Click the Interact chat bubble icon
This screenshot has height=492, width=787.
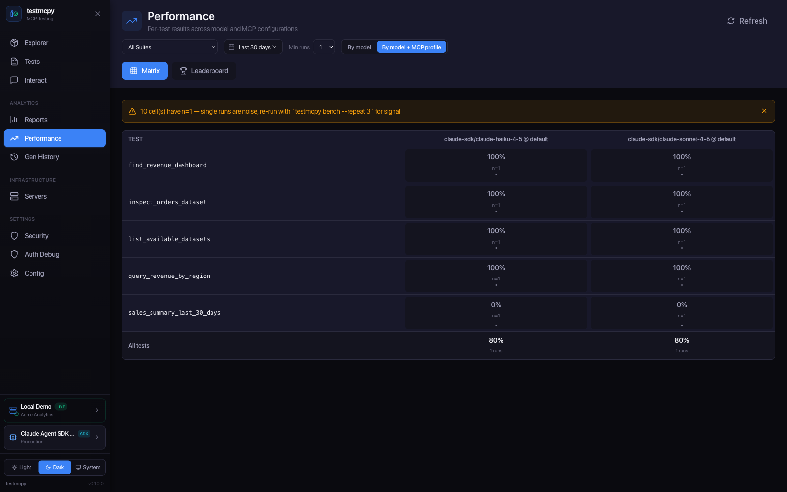[14, 80]
